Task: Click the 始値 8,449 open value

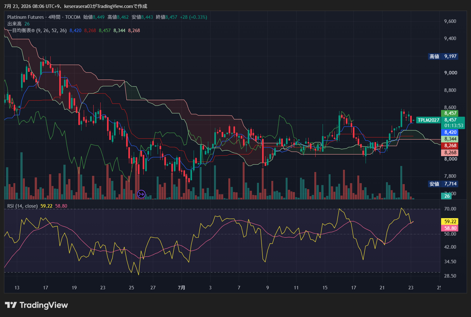Action: tap(94, 17)
